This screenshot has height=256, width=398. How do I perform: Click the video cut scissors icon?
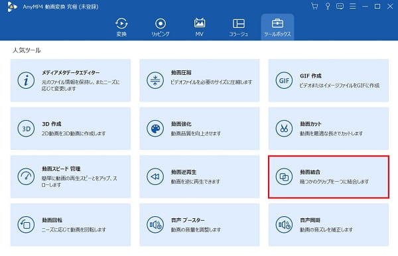point(284,129)
